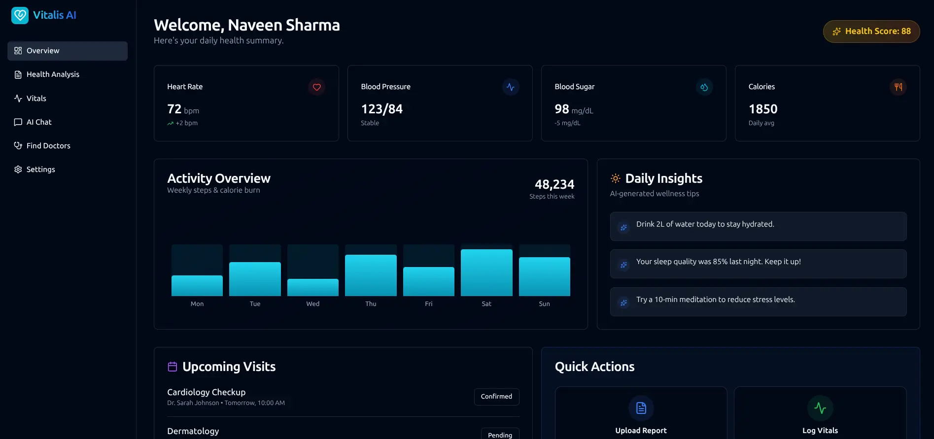Click the Health Score: 88 badge
934x439 pixels.
pos(871,32)
